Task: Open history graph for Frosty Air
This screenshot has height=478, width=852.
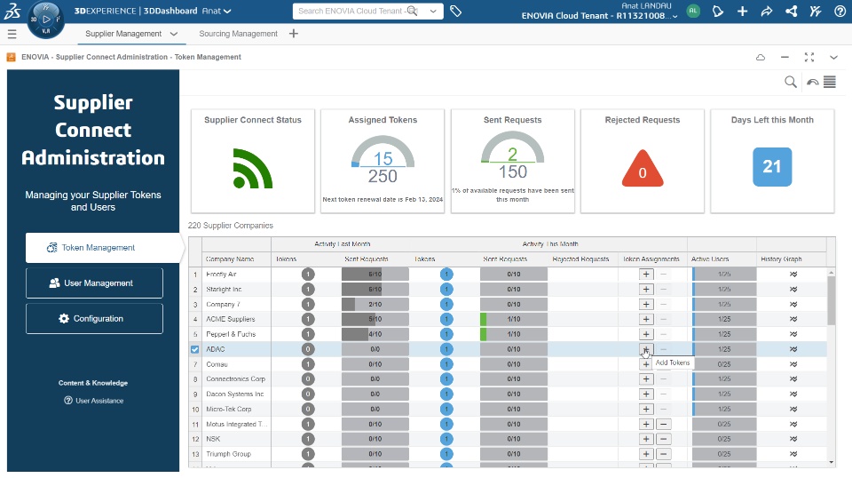Action: [793, 274]
